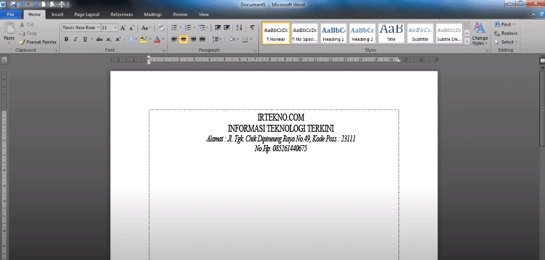
Task: Toggle bold formatting
Action: click(66, 39)
